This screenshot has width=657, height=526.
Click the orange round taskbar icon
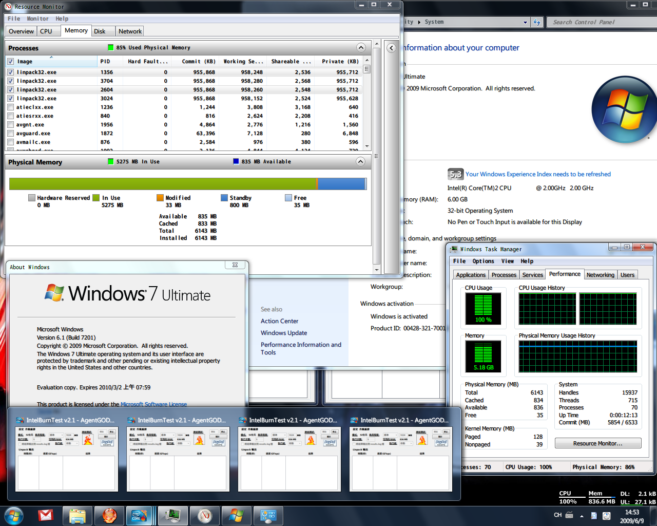coord(109,515)
